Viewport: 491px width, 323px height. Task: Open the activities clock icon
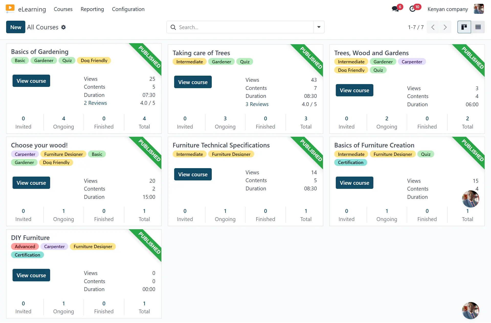coord(412,9)
